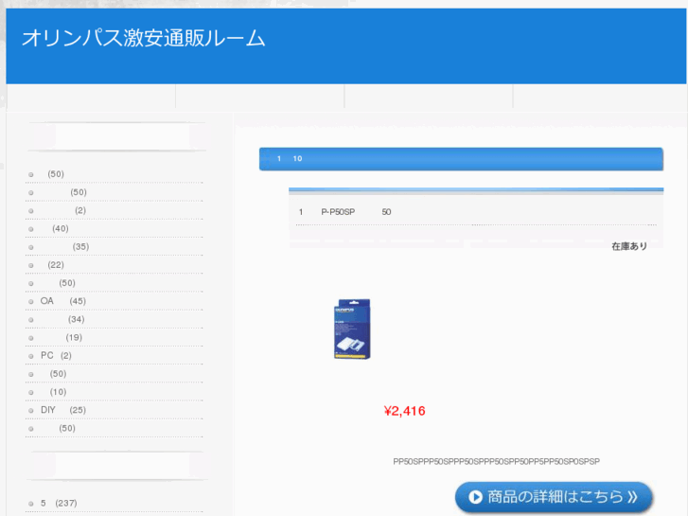Open the Olympus product box thumbnail
Viewport: 688px width, 516px height.
point(352,329)
